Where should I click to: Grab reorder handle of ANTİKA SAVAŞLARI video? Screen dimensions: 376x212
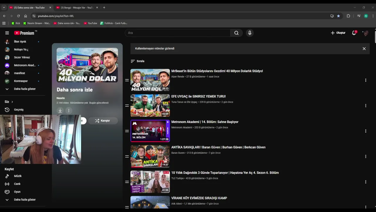tap(127, 156)
